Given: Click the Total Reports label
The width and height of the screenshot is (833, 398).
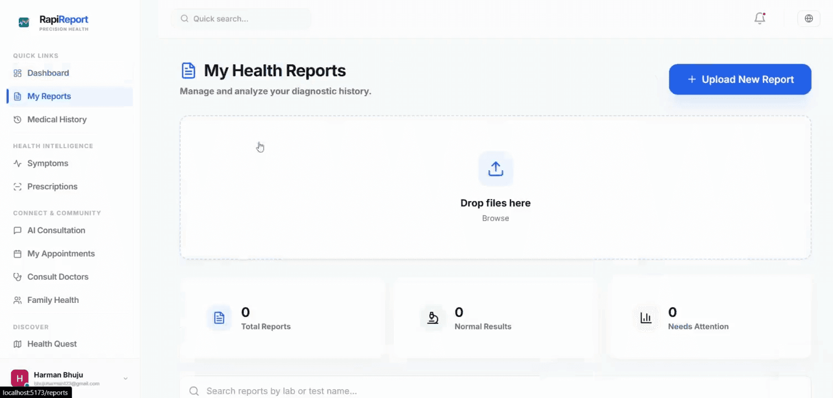Looking at the screenshot, I should (266, 327).
